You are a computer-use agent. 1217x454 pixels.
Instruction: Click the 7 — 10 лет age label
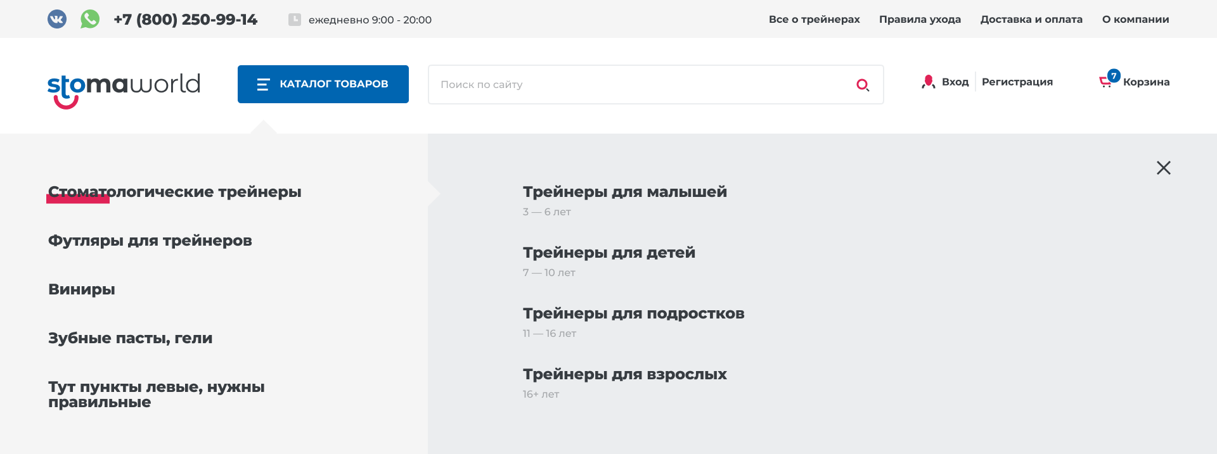[x=549, y=273]
